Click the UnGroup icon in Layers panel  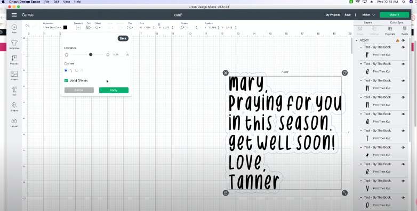coord(374,28)
